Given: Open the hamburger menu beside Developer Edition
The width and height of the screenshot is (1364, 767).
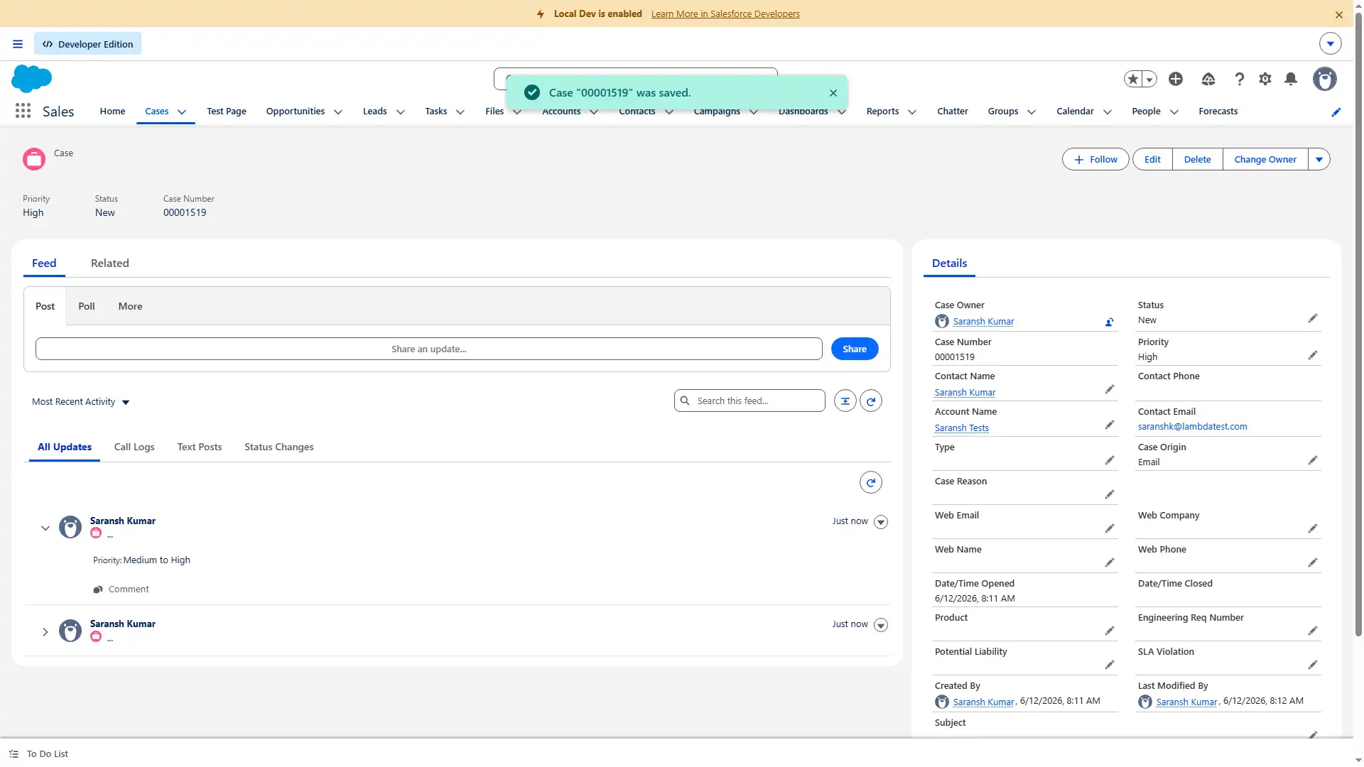Looking at the screenshot, I should coord(18,44).
